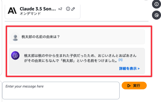Click the v2 version label
This screenshot has height=102, width=161.
tap(60, 9)
